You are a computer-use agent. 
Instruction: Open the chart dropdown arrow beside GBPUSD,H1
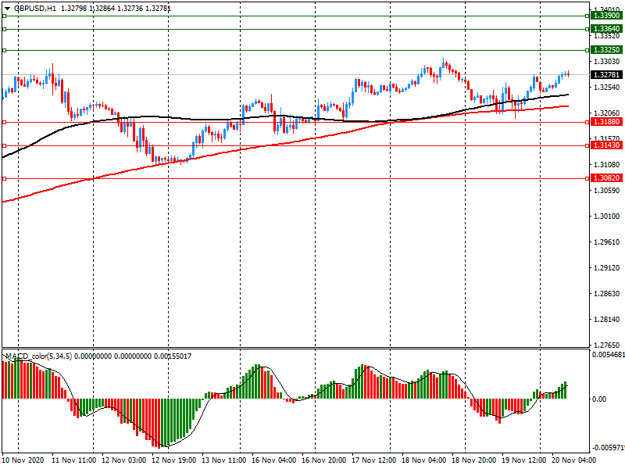(x=7, y=8)
